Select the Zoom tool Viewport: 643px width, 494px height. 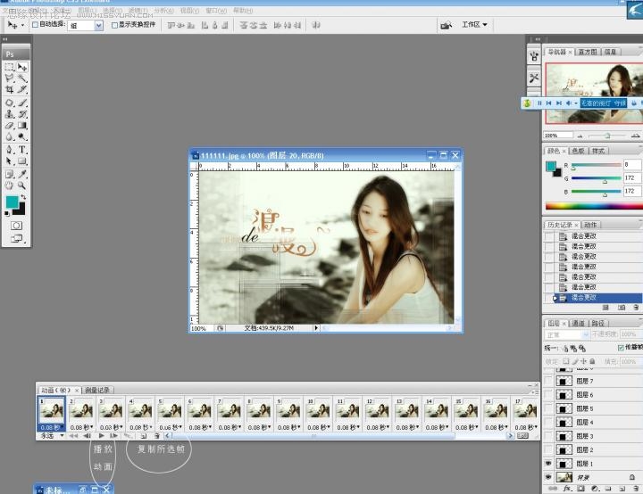22,185
